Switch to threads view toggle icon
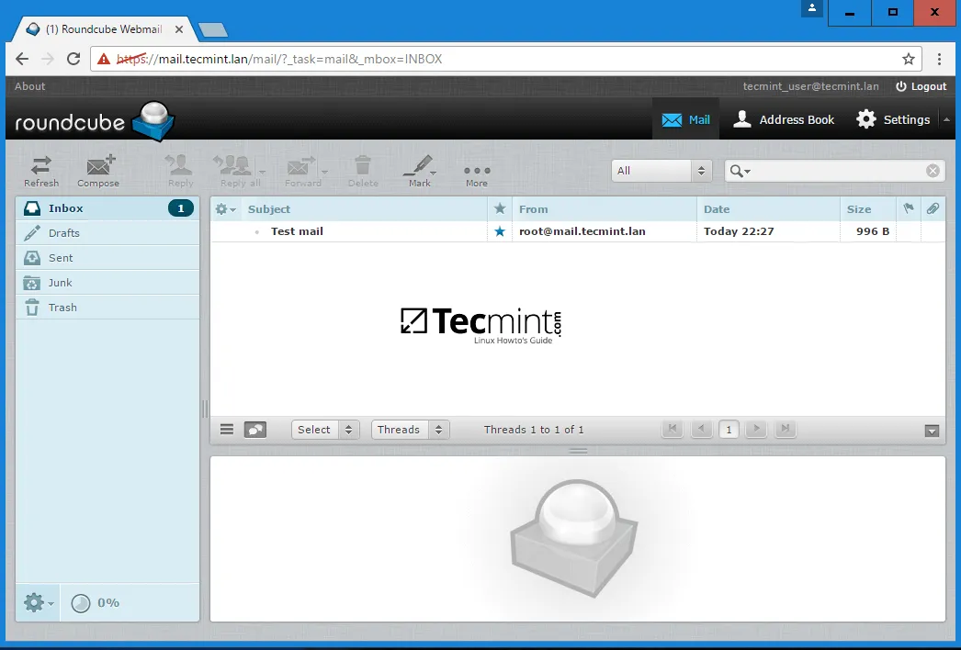The width and height of the screenshot is (961, 650). pos(255,430)
